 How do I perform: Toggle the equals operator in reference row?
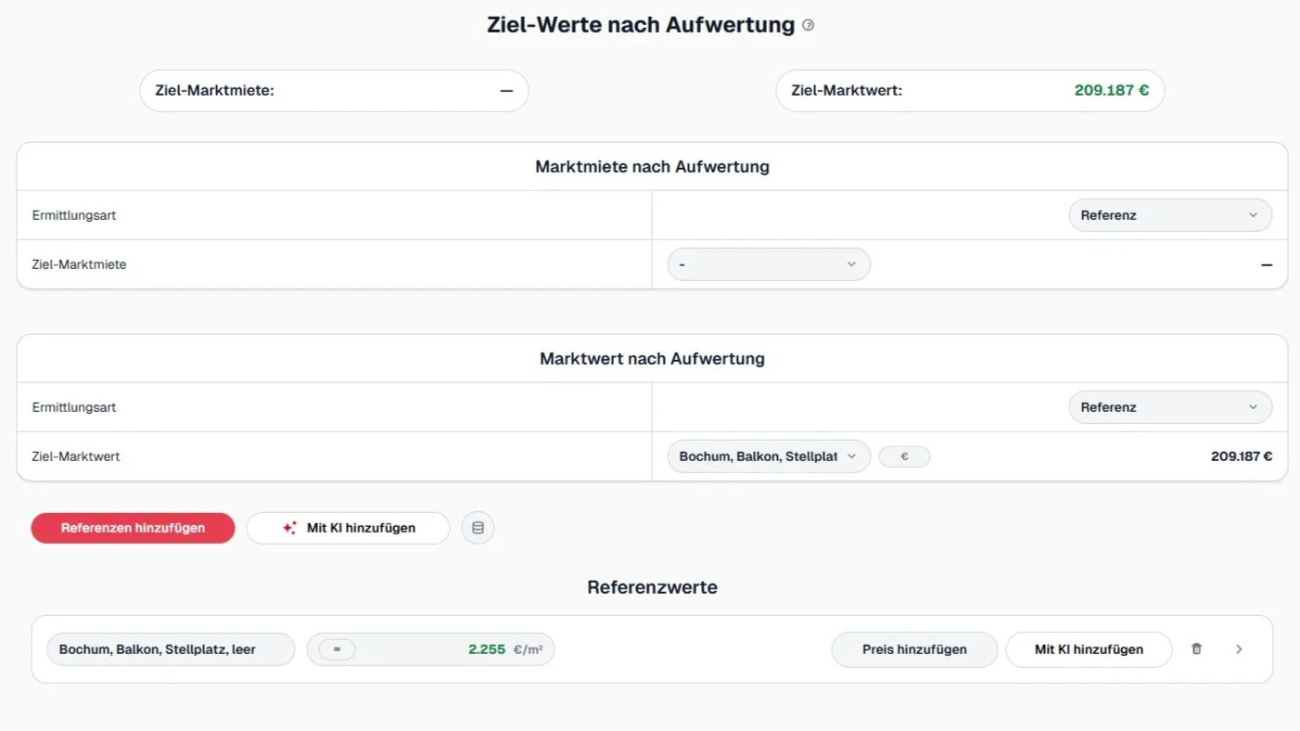[x=337, y=649]
